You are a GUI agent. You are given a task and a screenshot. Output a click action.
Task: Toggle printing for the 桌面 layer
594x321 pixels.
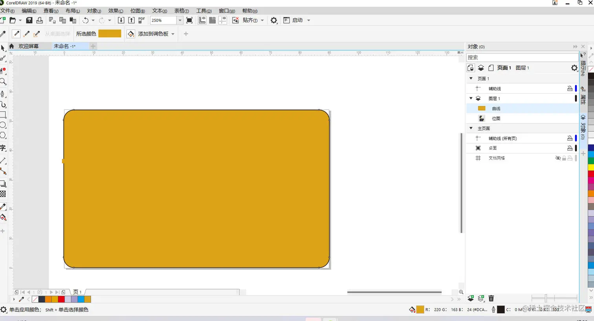click(570, 148)
